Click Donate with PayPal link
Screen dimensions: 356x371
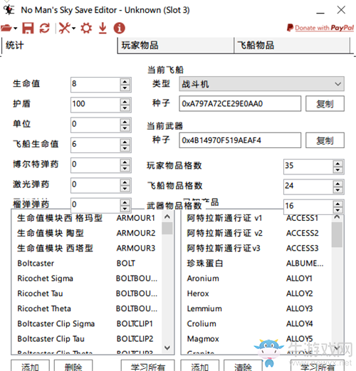click(x=320, y=28)
